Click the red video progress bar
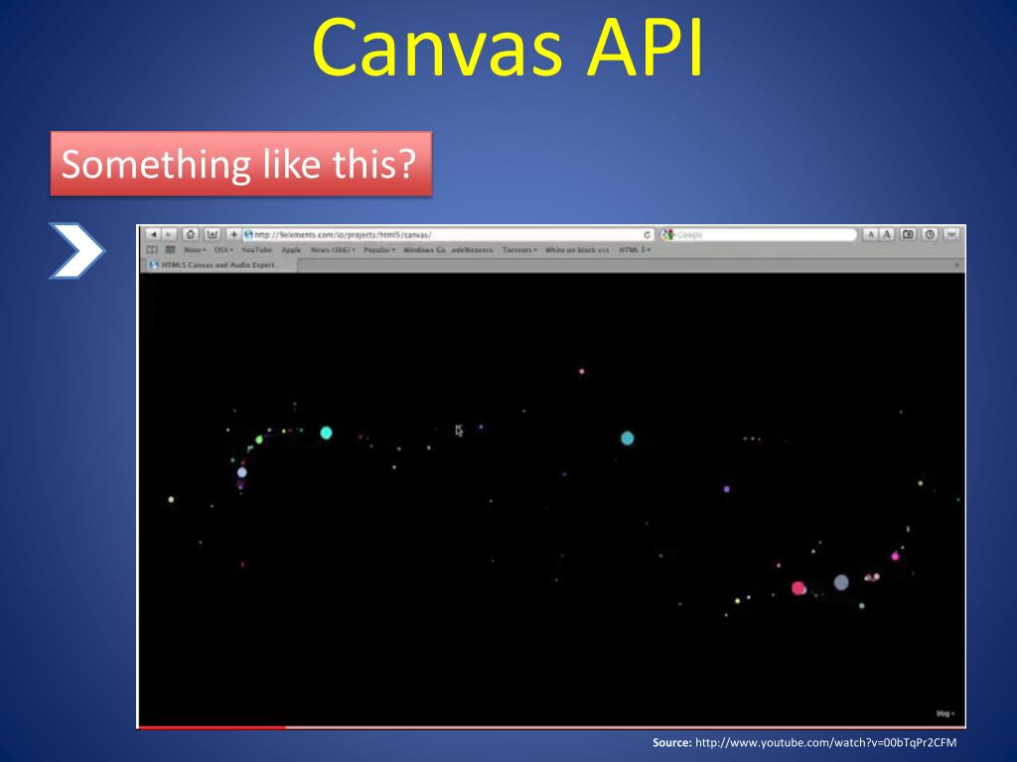 [213, 727]
